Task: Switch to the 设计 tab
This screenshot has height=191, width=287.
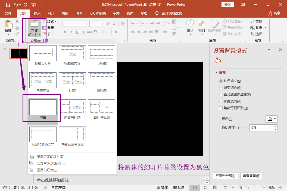Action: pos(51,13)
